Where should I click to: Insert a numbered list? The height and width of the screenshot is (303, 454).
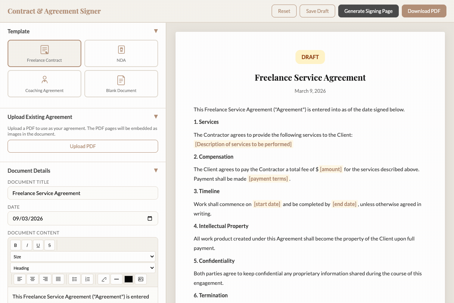(x=87, y=279)
